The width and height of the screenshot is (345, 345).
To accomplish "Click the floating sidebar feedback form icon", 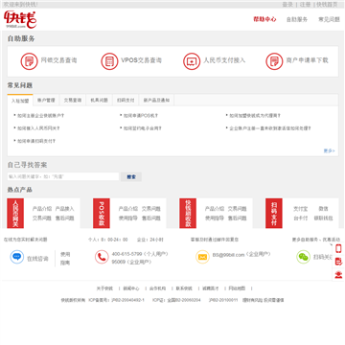I will (x=338, y=262).
